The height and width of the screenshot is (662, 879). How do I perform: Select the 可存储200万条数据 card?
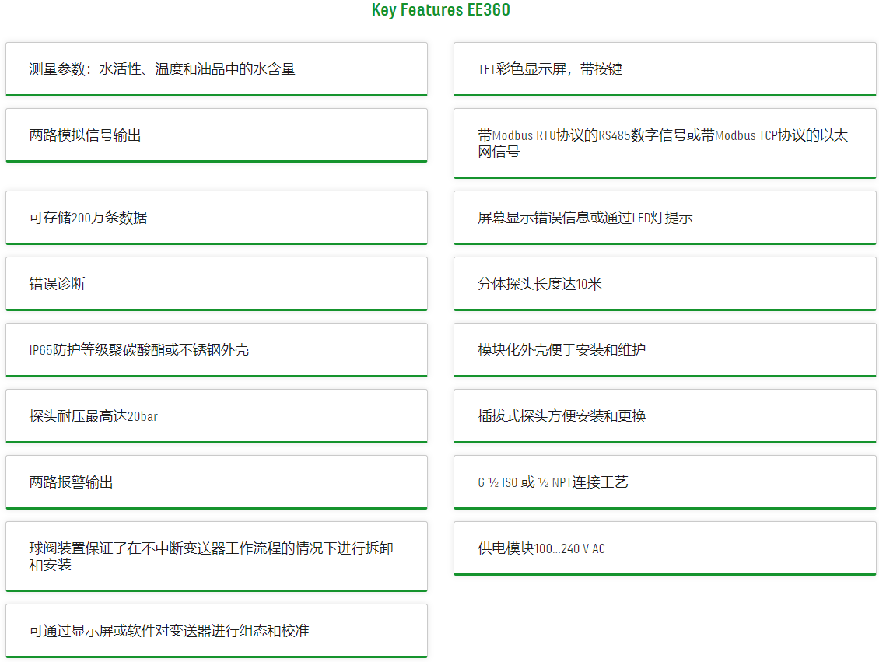tap(216, 218)
